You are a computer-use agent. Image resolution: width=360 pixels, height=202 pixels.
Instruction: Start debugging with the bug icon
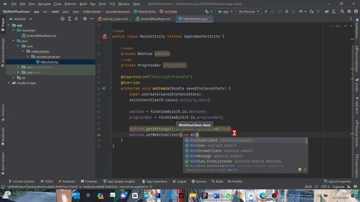coord(286,11)
